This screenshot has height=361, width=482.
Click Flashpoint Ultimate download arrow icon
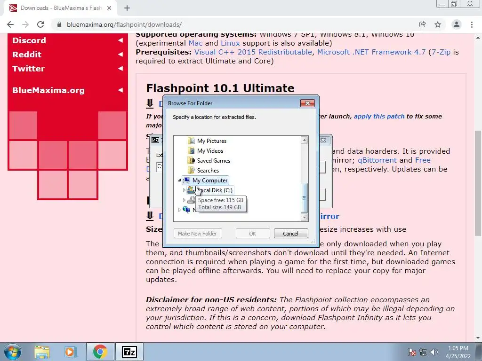point(150,104)
